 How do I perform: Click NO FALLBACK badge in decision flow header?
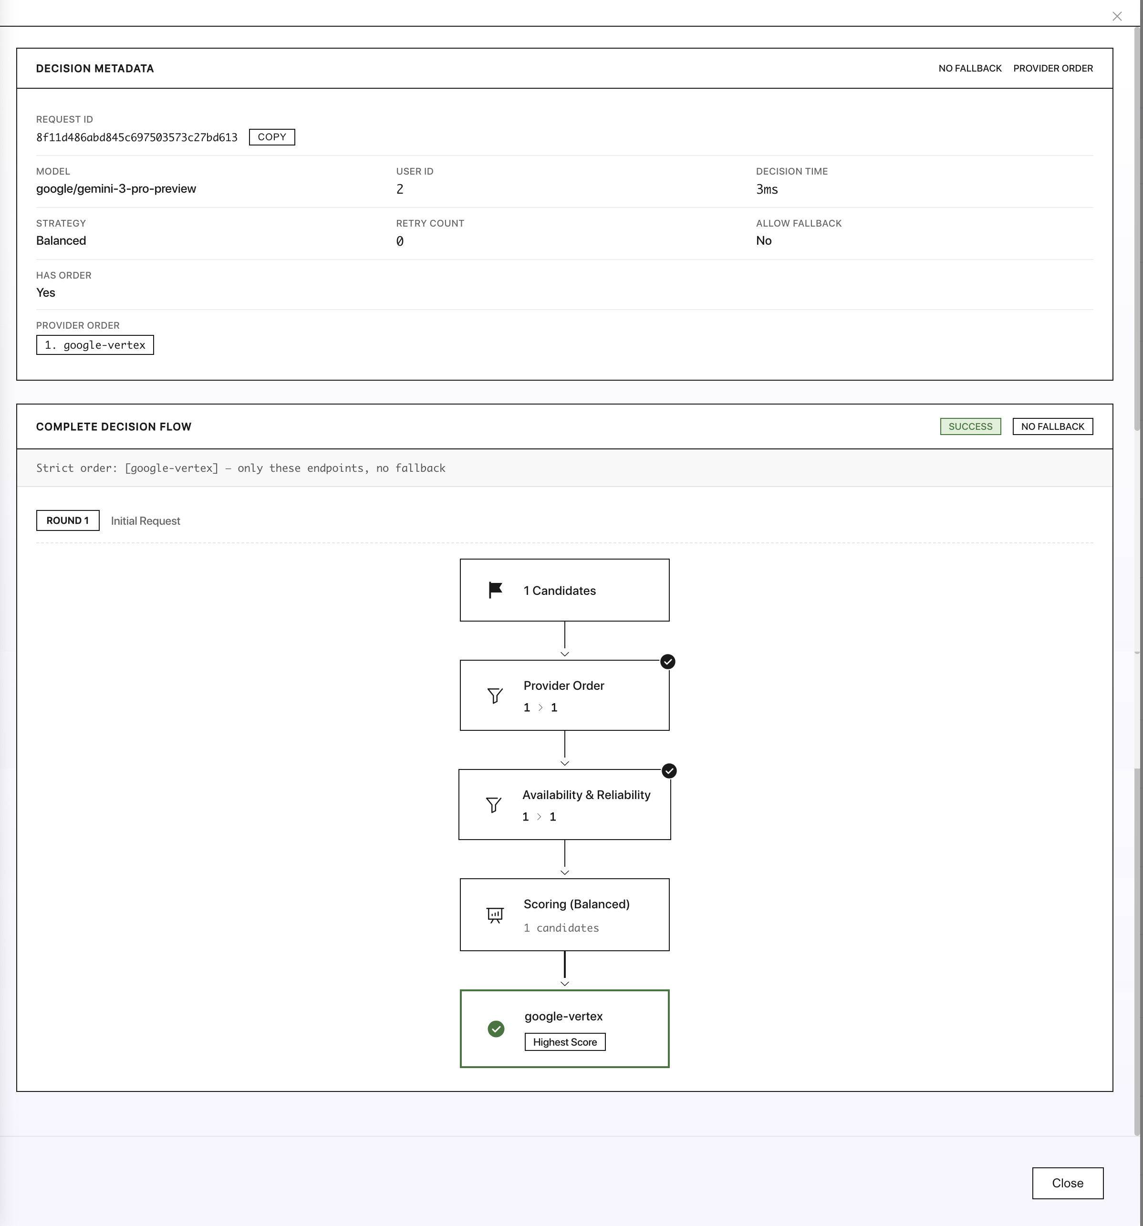click(x=1052, y=427)
